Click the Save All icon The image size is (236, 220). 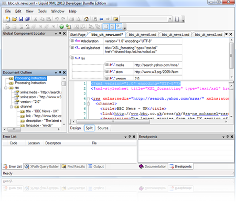tap(27, 19)
